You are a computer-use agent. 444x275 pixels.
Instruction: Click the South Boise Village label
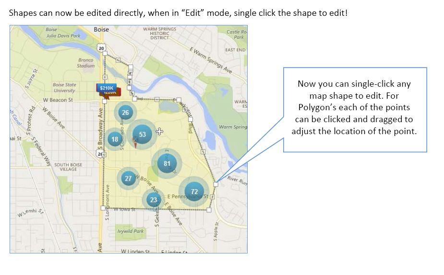point(68,167)
